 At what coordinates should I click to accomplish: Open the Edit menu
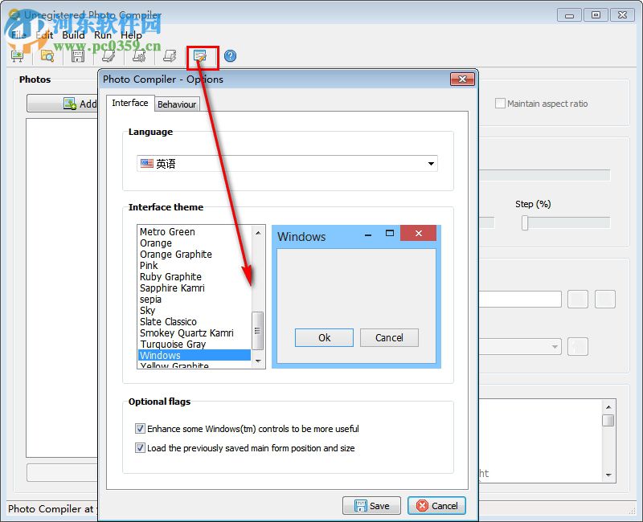[x=44, y=35]
